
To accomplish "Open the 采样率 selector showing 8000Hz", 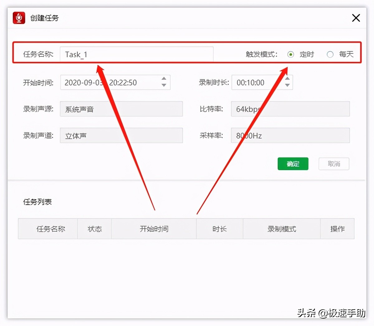I will click(x=290, y=135).
